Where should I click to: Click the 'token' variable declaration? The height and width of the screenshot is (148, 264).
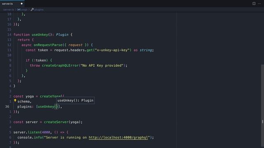(x=43, y=50)
